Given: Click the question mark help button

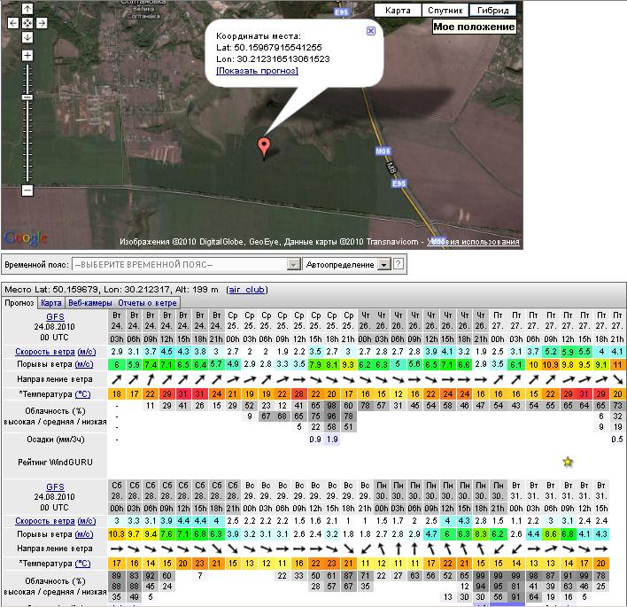Looking at the screenshot, I should [x=399, y=264].
